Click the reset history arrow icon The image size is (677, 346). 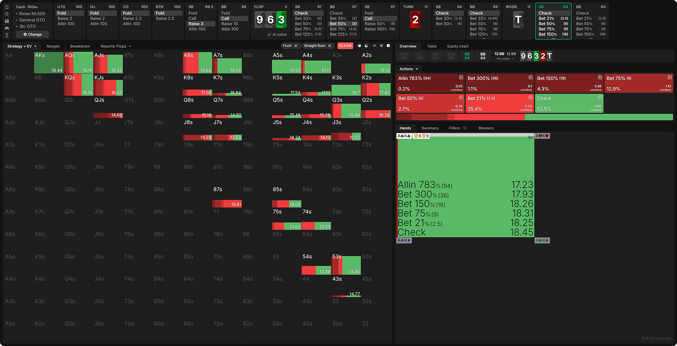pos(7,14)
